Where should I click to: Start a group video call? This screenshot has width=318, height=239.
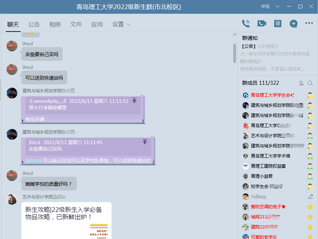[x=261, y=24]
